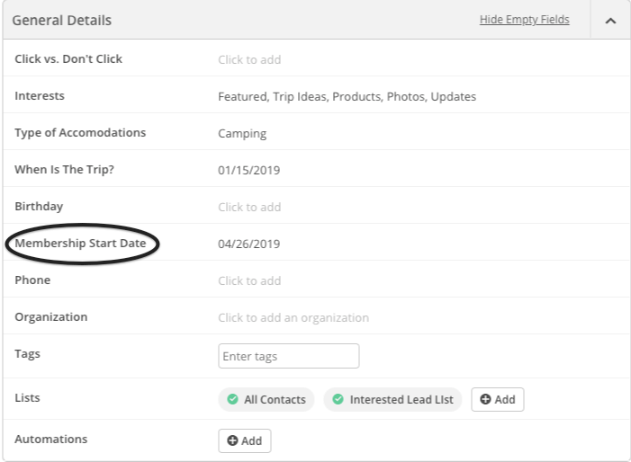Click to add a Phone number
The height and width of the screenshot is (462, 631).
tap(249, 280)
